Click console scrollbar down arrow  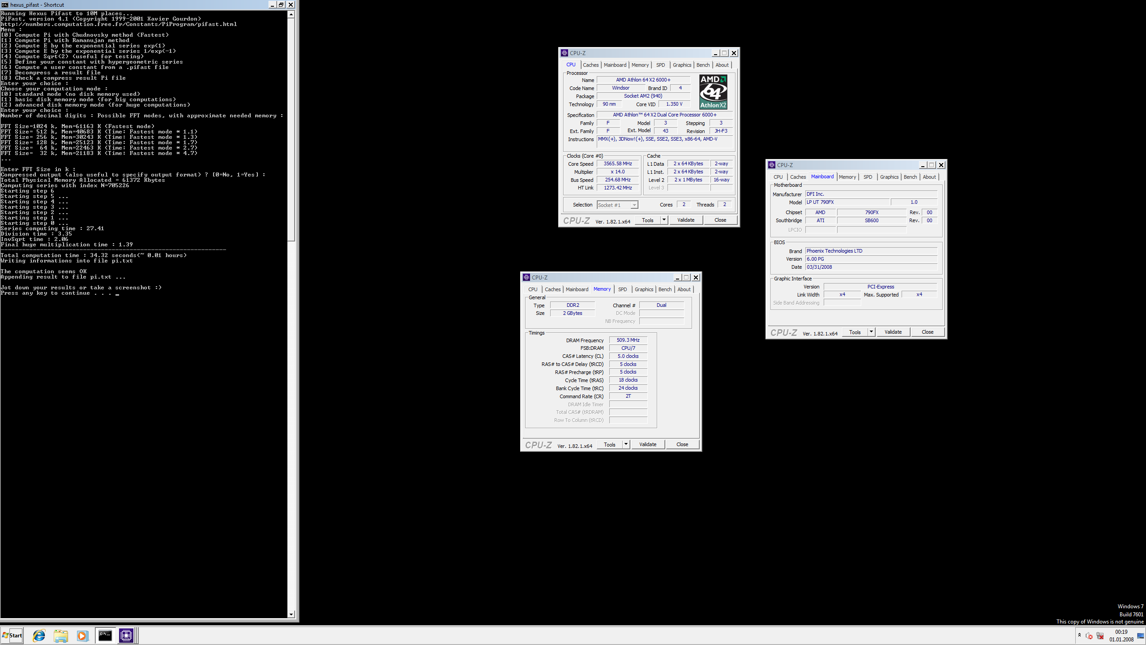[x=291, y=615]
